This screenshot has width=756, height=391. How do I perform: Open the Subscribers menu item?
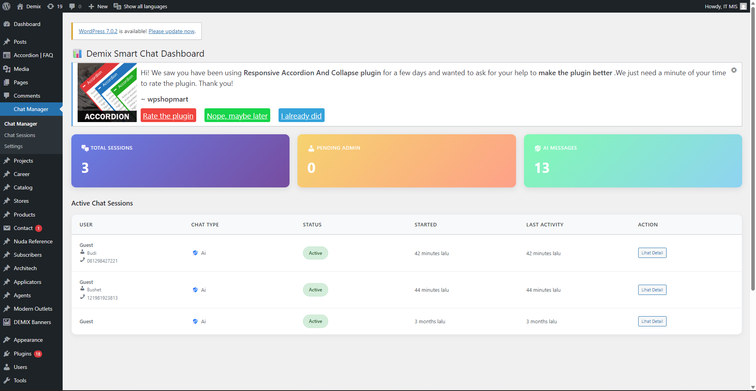[31, 255]
